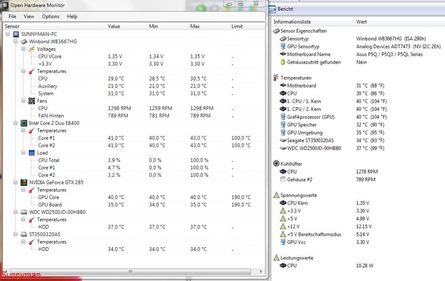Click the Sensor Eigenschaften icon

tap(276, 31)
